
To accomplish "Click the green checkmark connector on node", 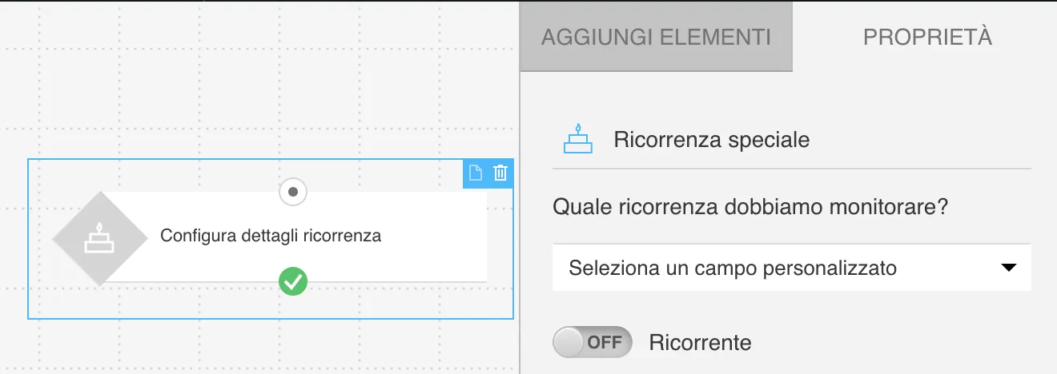I will tap(293, 281).
